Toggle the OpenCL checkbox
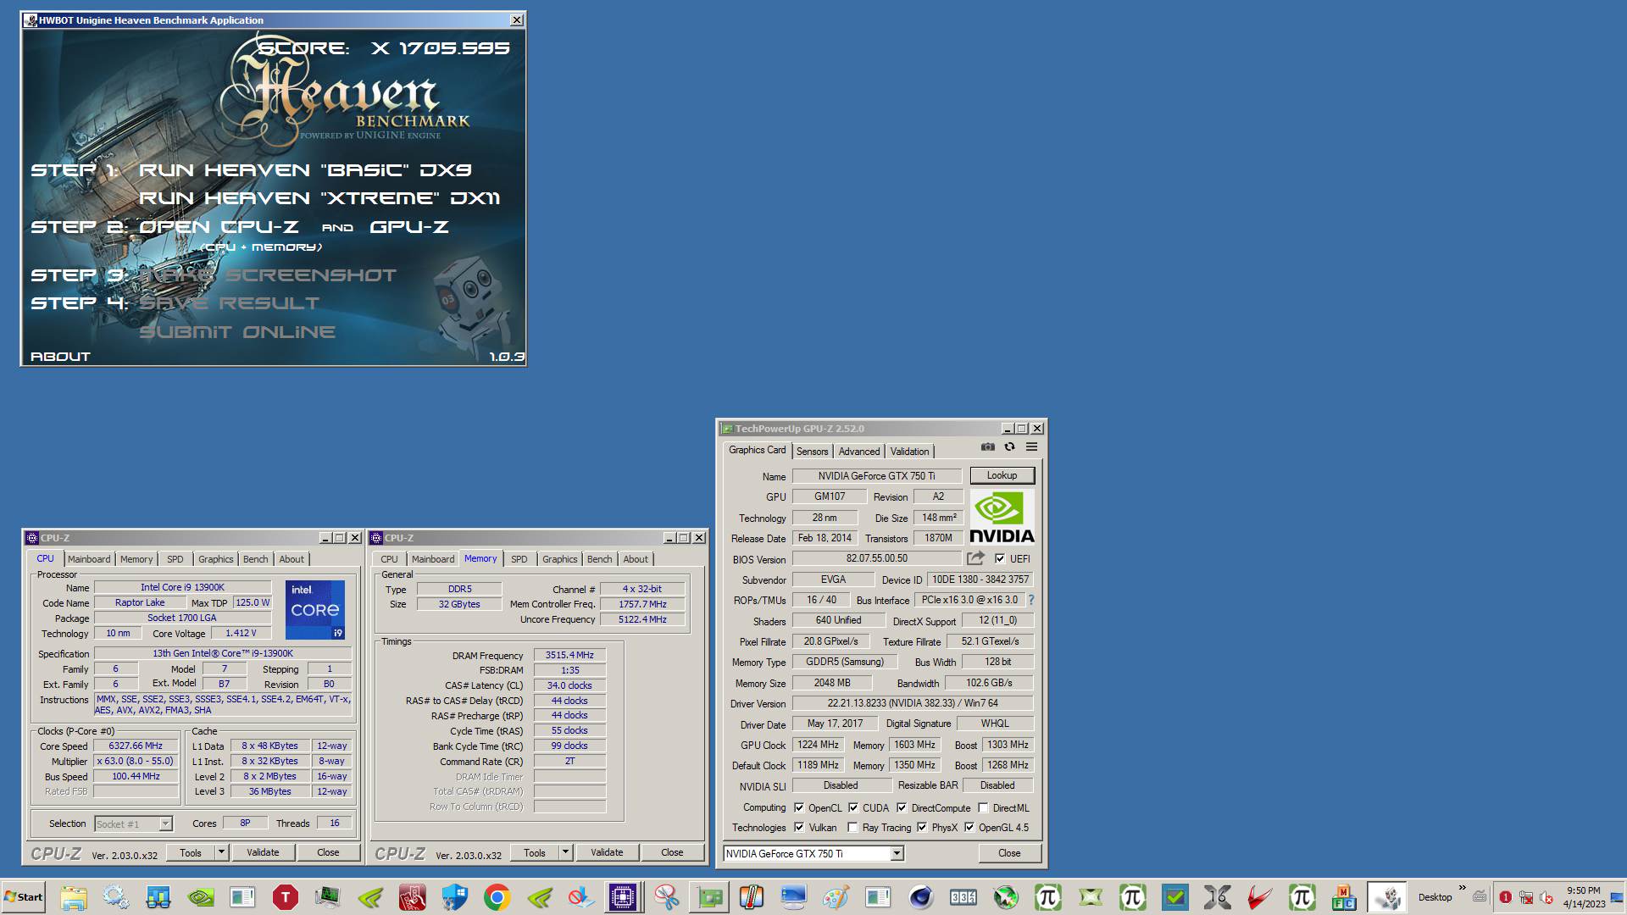Screen dimensions: 1627x915 tap(799, 807)
